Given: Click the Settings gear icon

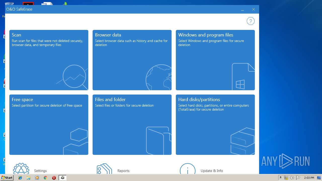Looking at the screenshot, I should pyautogui.click(x=21, y=169).
